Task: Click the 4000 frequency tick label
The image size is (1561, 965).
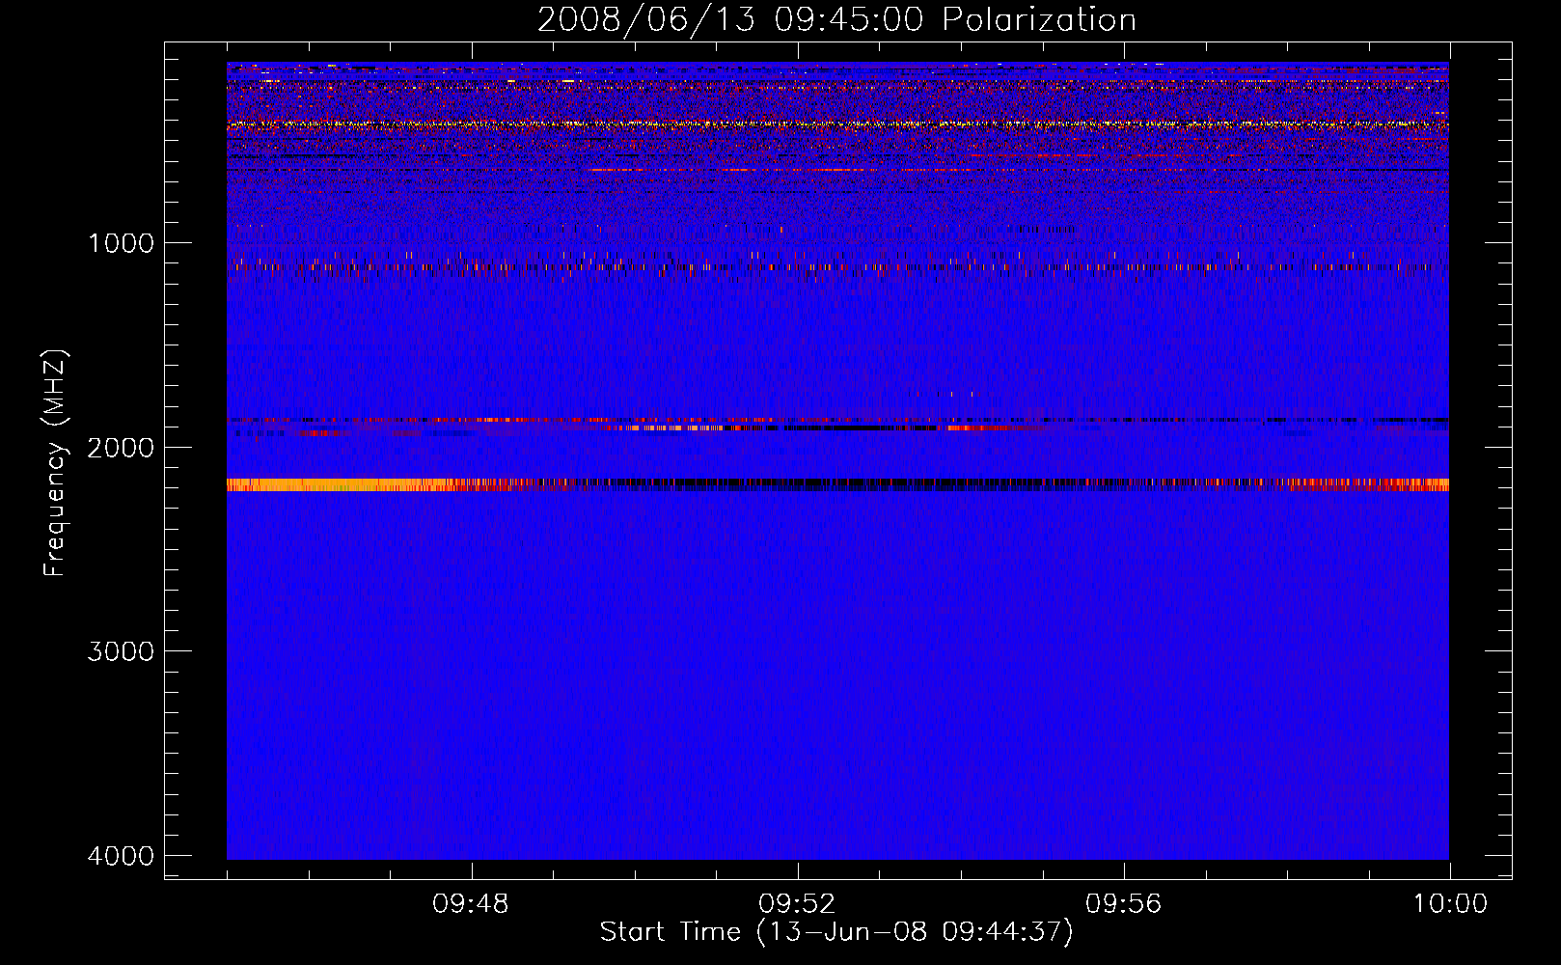Action: 121,856
